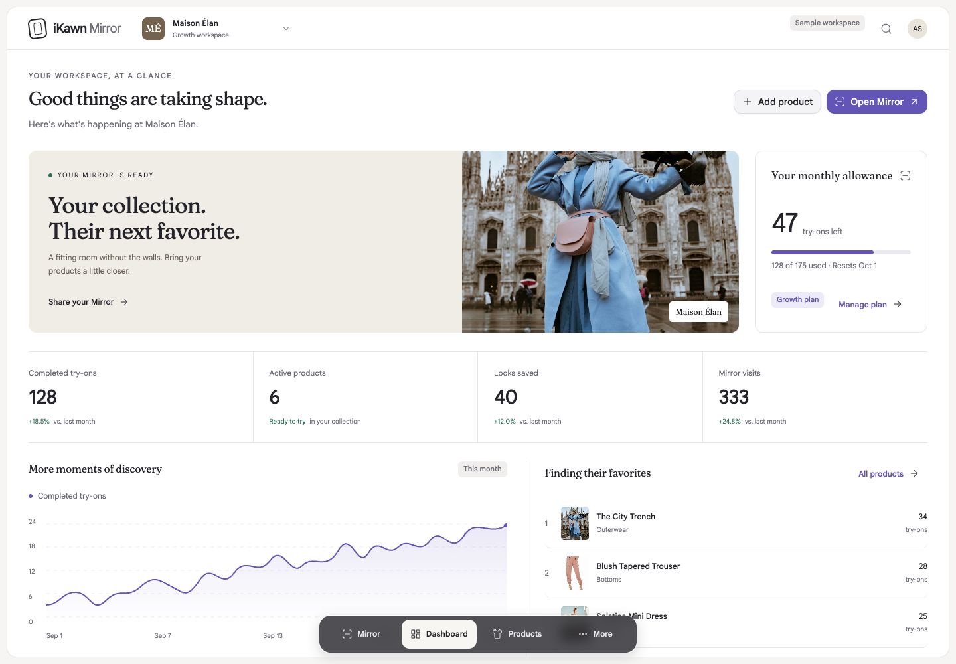Switch to the Mirror tab
The width and height of the screenshot is (956, 664).
tap(361, 634)
